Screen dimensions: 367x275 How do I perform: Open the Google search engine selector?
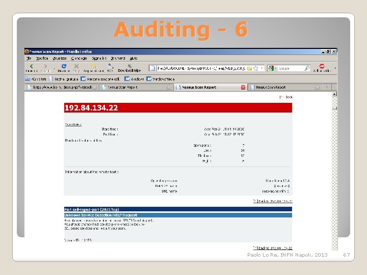(x=272, y=68)
